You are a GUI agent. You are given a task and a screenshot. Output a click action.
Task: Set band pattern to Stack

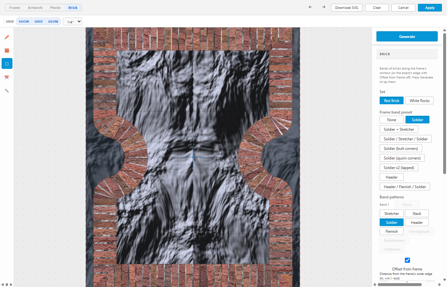417,214
